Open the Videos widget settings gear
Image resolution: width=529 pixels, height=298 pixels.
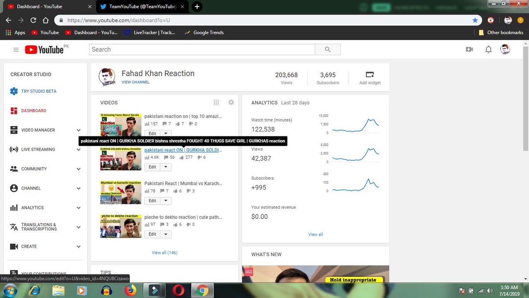coord(231,102)
